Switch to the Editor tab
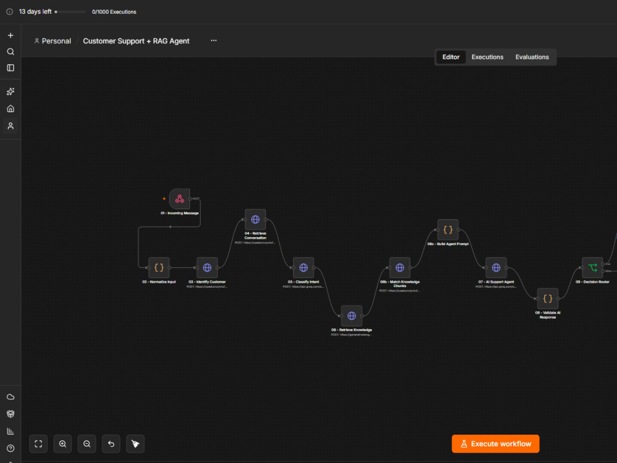The image size is (617, 463). pos(451,57)
